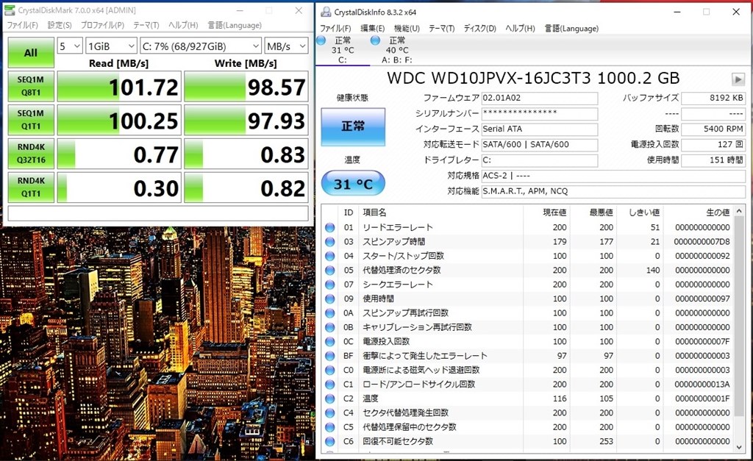The width and height of the screenshot is (753, 461).
Task: Run the SEQ1M Q8T1 test
Action: pos(31,87)
